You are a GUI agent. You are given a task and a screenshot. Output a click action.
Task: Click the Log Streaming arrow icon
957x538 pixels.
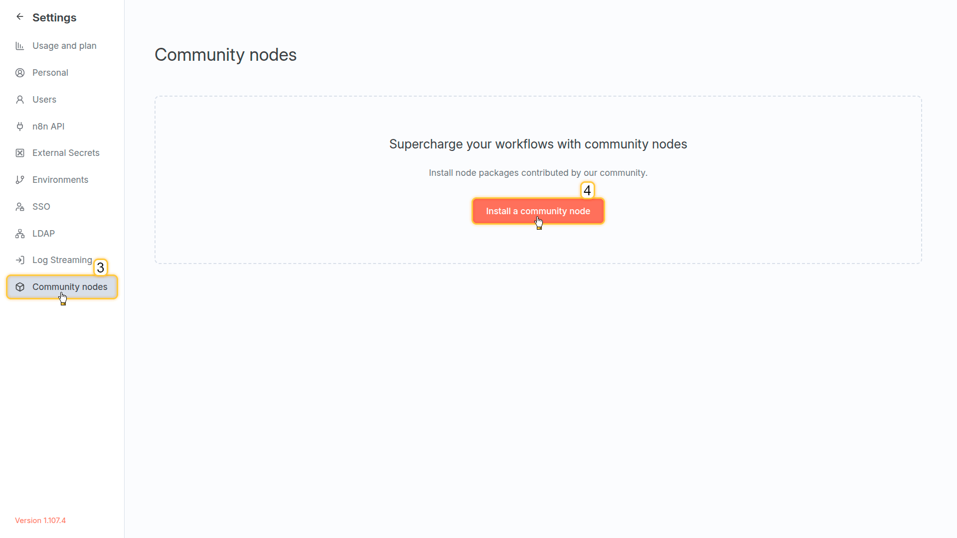20,260
